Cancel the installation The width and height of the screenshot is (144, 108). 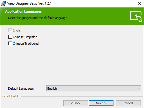(128, 103)
